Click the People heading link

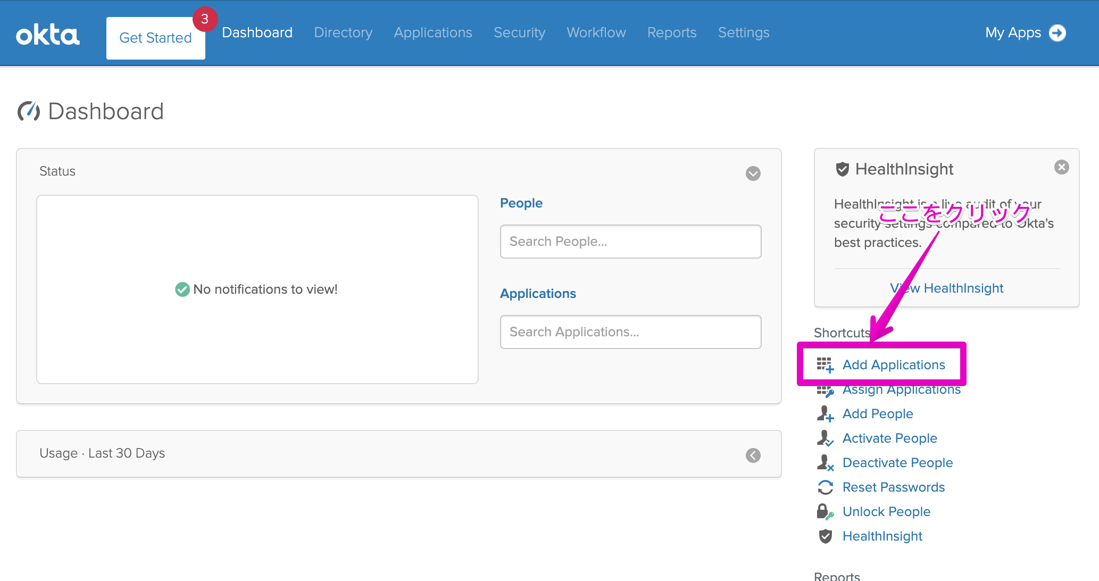point(521,203)
